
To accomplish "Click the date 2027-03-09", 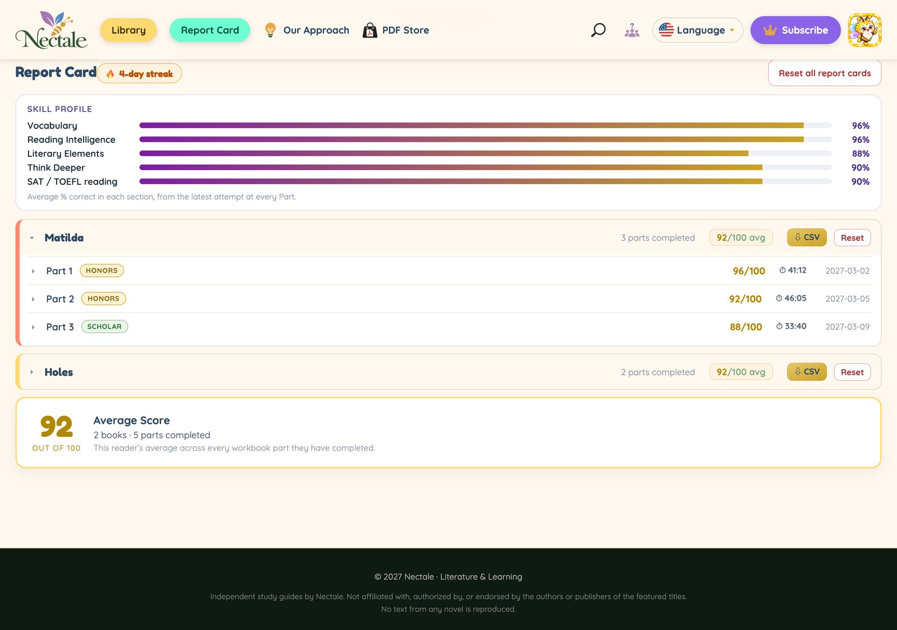I will pos(847,327).
